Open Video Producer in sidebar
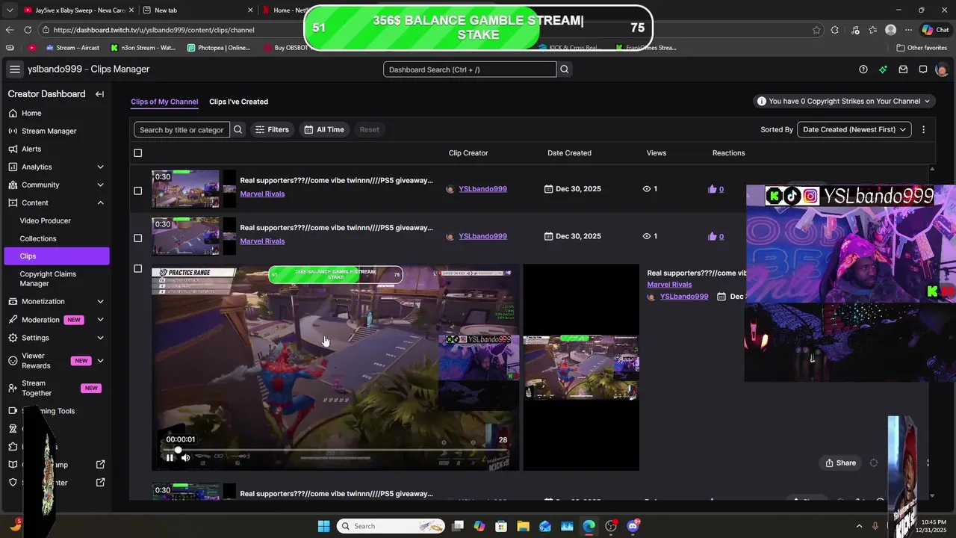Screen dimensions: 956x538 coord(46,220)
